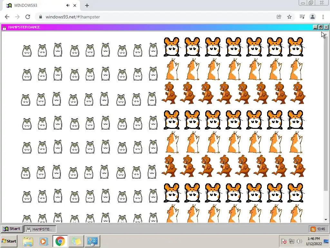Open a new browser tab
The width and height of the screenshot is (330, 248).
pos(87,5)
